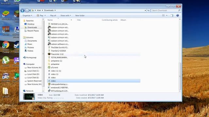This screenshot has height=117, width=209.
Task: Open the recent pages dropdown arrow
Action: click(30, 10)
